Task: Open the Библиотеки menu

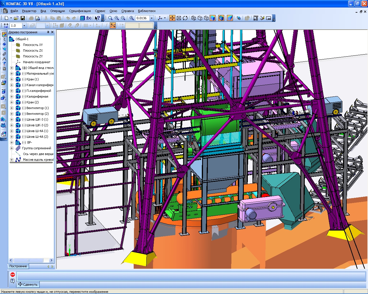Action: point(147,11)
